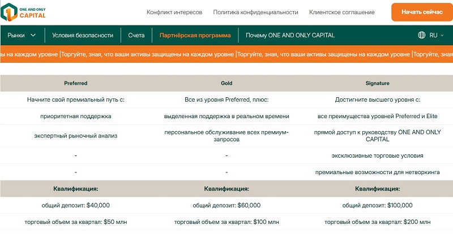Screen dimensions: 453x234
Task: Select the Gold column header
Action: click(226, 83)
